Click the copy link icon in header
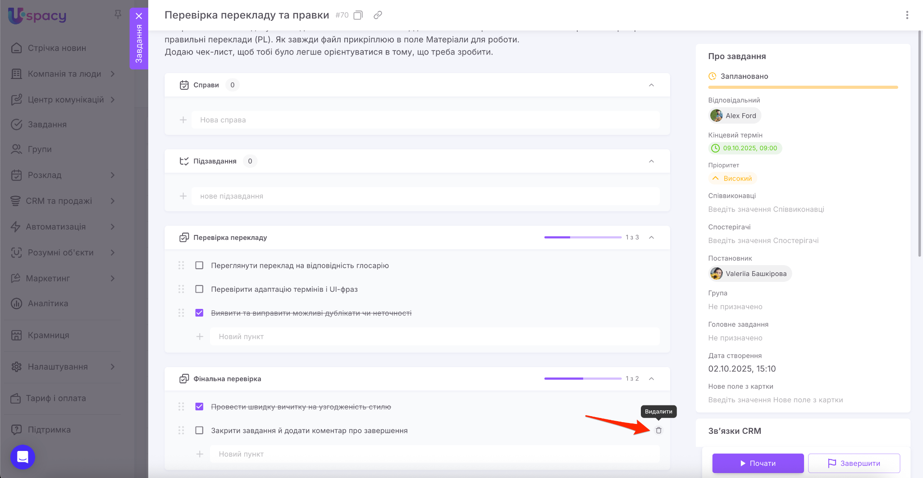 [x=378, y=15]
